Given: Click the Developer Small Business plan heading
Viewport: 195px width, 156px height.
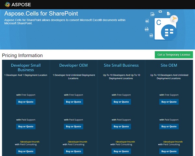Looking at the screenshot, I should [x=26, y=68].
